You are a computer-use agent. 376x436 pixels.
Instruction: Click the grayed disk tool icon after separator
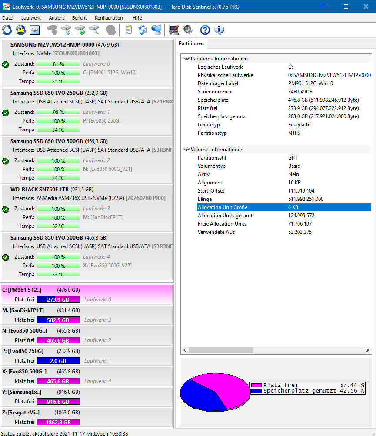(52, 30)
